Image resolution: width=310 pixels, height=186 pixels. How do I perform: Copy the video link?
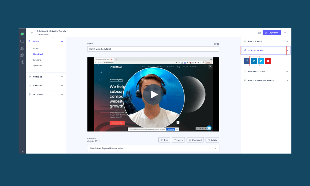point(272,33)
